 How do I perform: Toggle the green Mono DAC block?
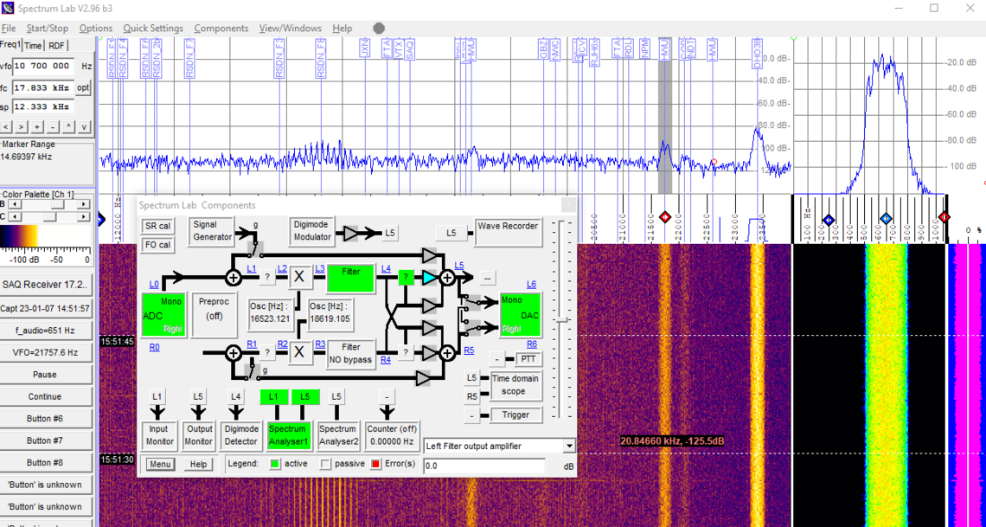(x=520, y=314)
